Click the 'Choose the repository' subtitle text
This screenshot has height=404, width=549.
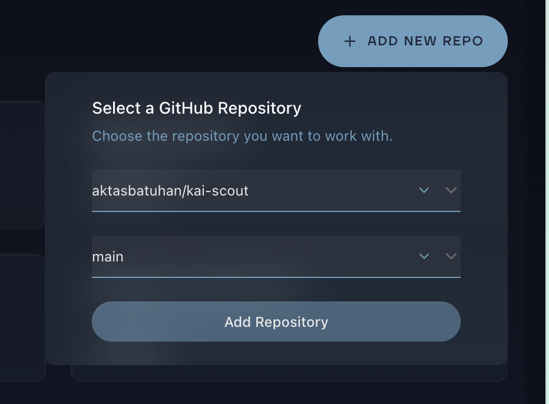tap(242, 136)
